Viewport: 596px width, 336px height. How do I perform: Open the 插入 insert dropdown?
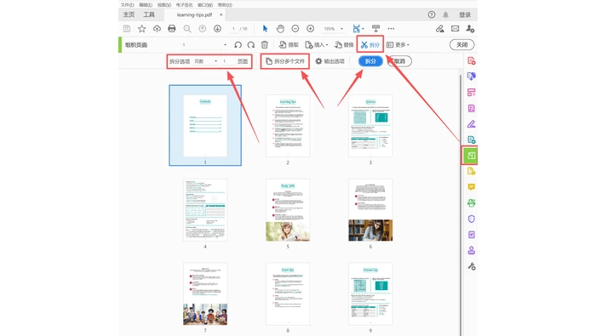317,45
